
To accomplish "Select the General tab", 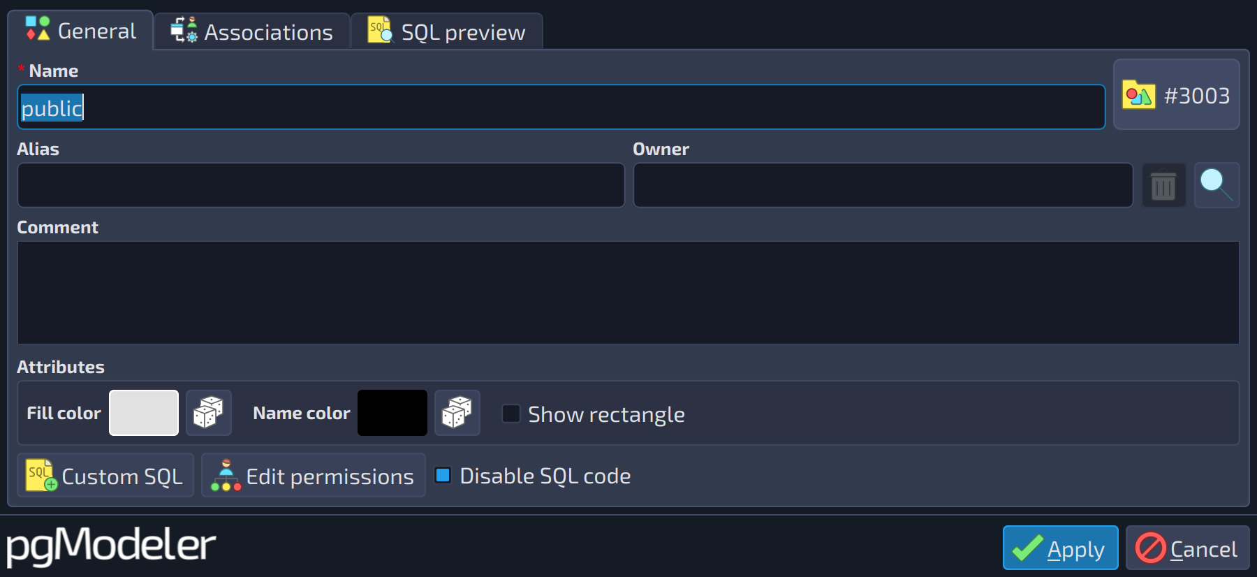I will [81, 30].
